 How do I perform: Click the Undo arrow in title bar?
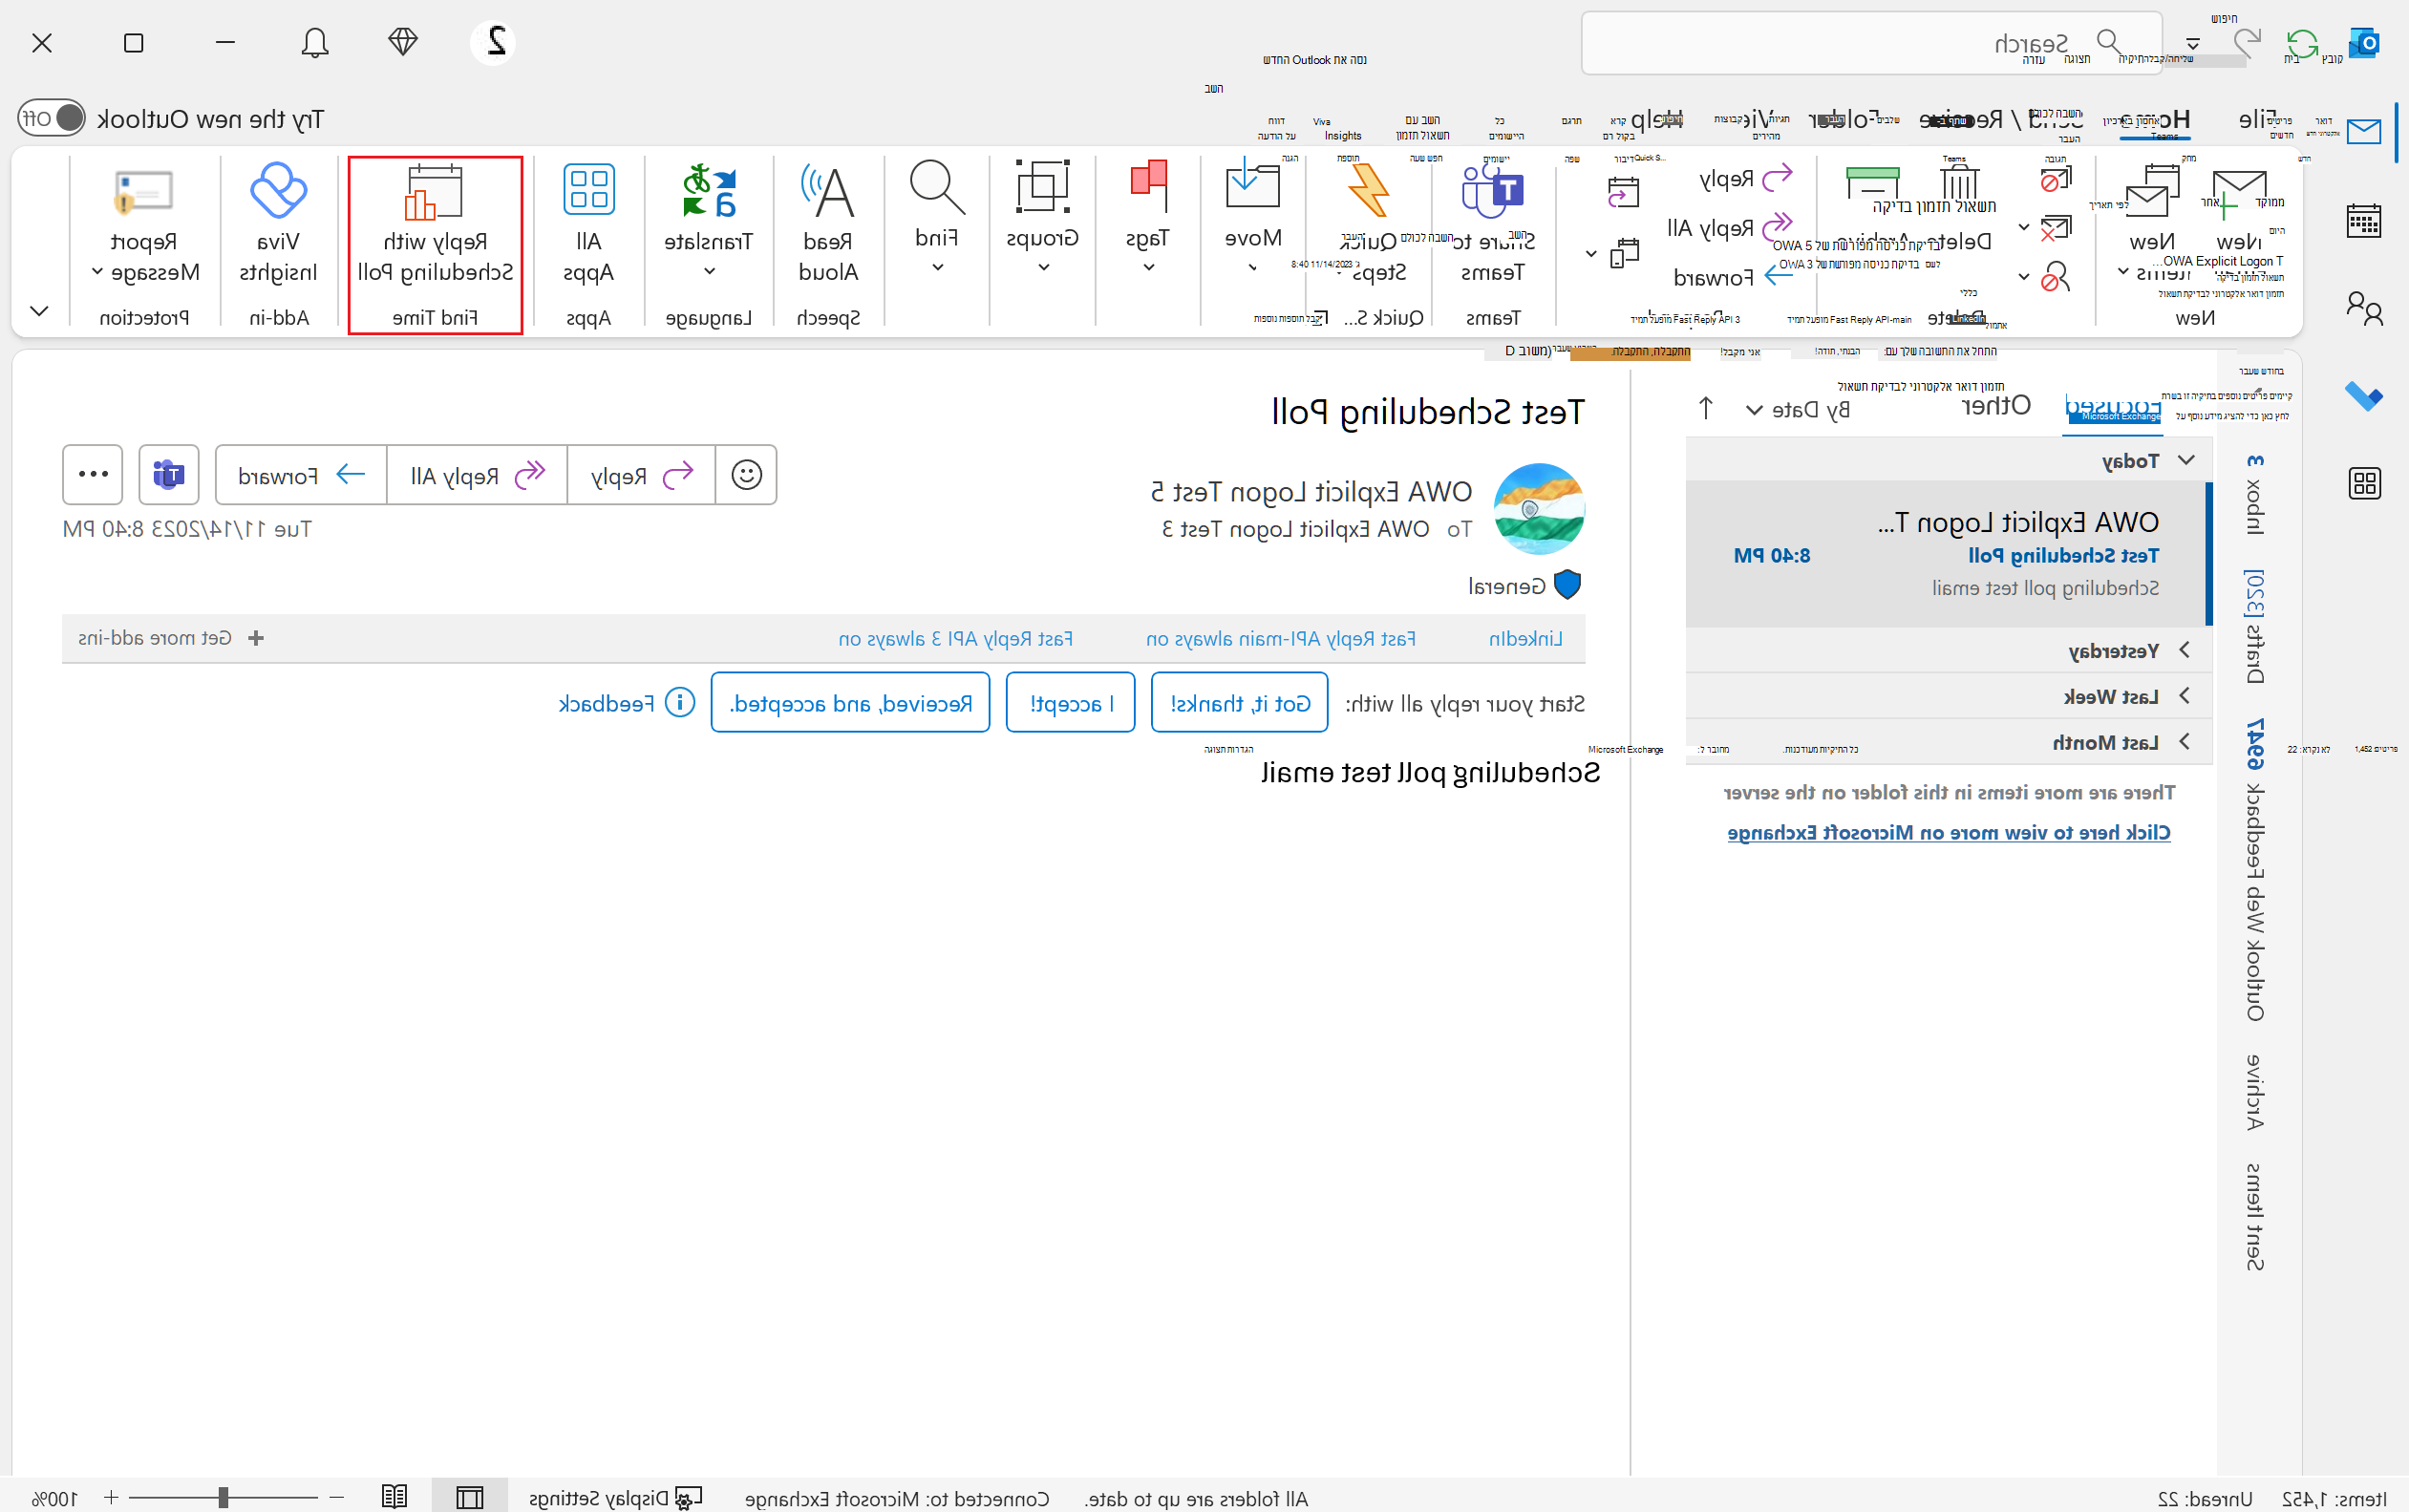2247,42
